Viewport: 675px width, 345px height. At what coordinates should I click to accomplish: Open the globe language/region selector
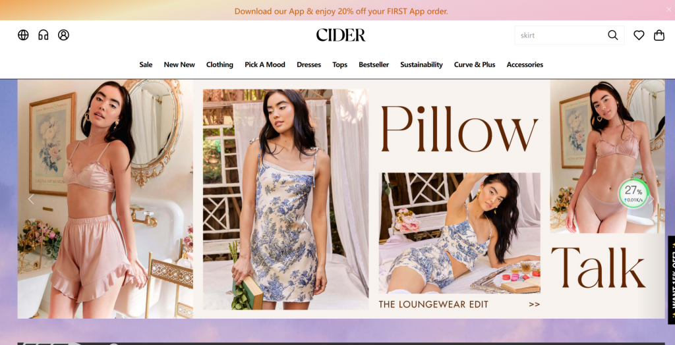point(23,35)
